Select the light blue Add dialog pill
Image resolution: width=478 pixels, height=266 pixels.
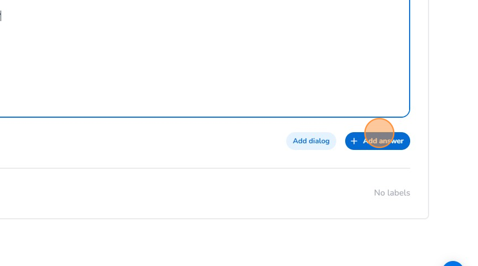tap(311, 141)
